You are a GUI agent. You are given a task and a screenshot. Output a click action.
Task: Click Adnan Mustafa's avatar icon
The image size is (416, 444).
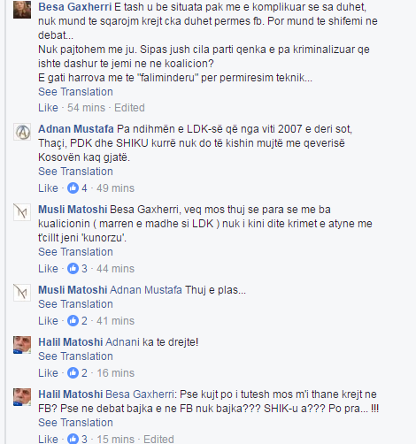pos(22,132)
